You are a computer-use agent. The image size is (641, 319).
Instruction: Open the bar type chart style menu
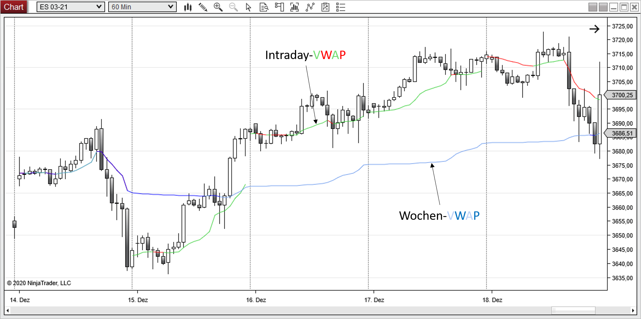click(x=188, y=7)
